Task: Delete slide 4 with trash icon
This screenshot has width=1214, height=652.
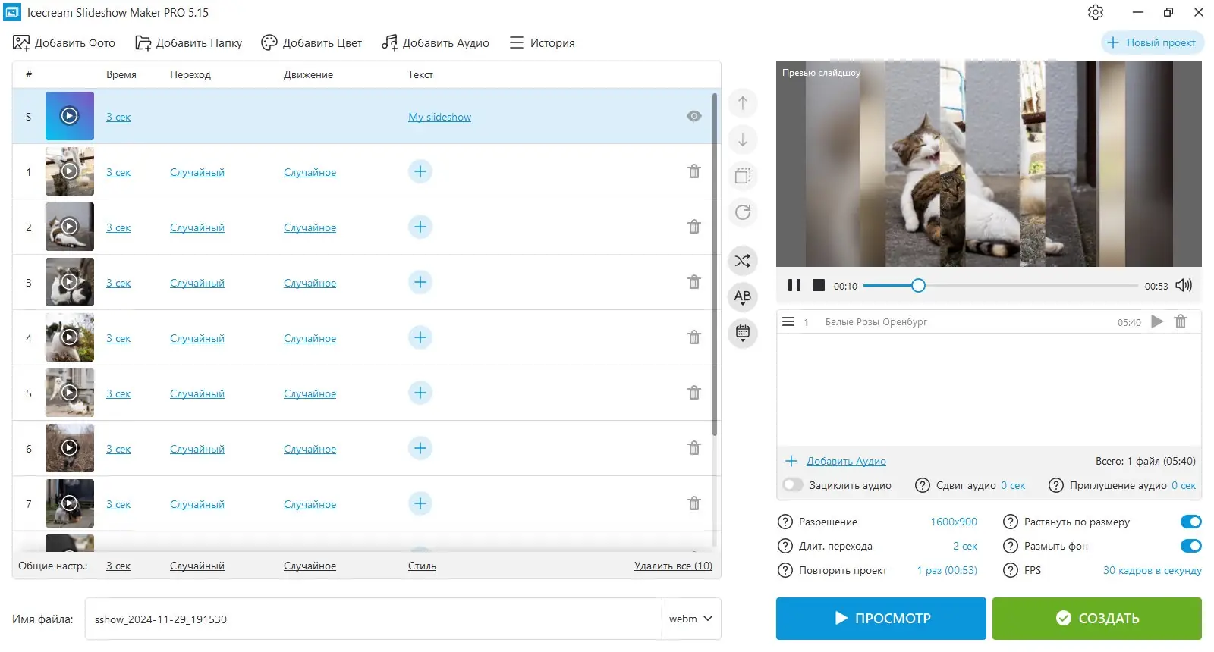Action: [693, 337]
